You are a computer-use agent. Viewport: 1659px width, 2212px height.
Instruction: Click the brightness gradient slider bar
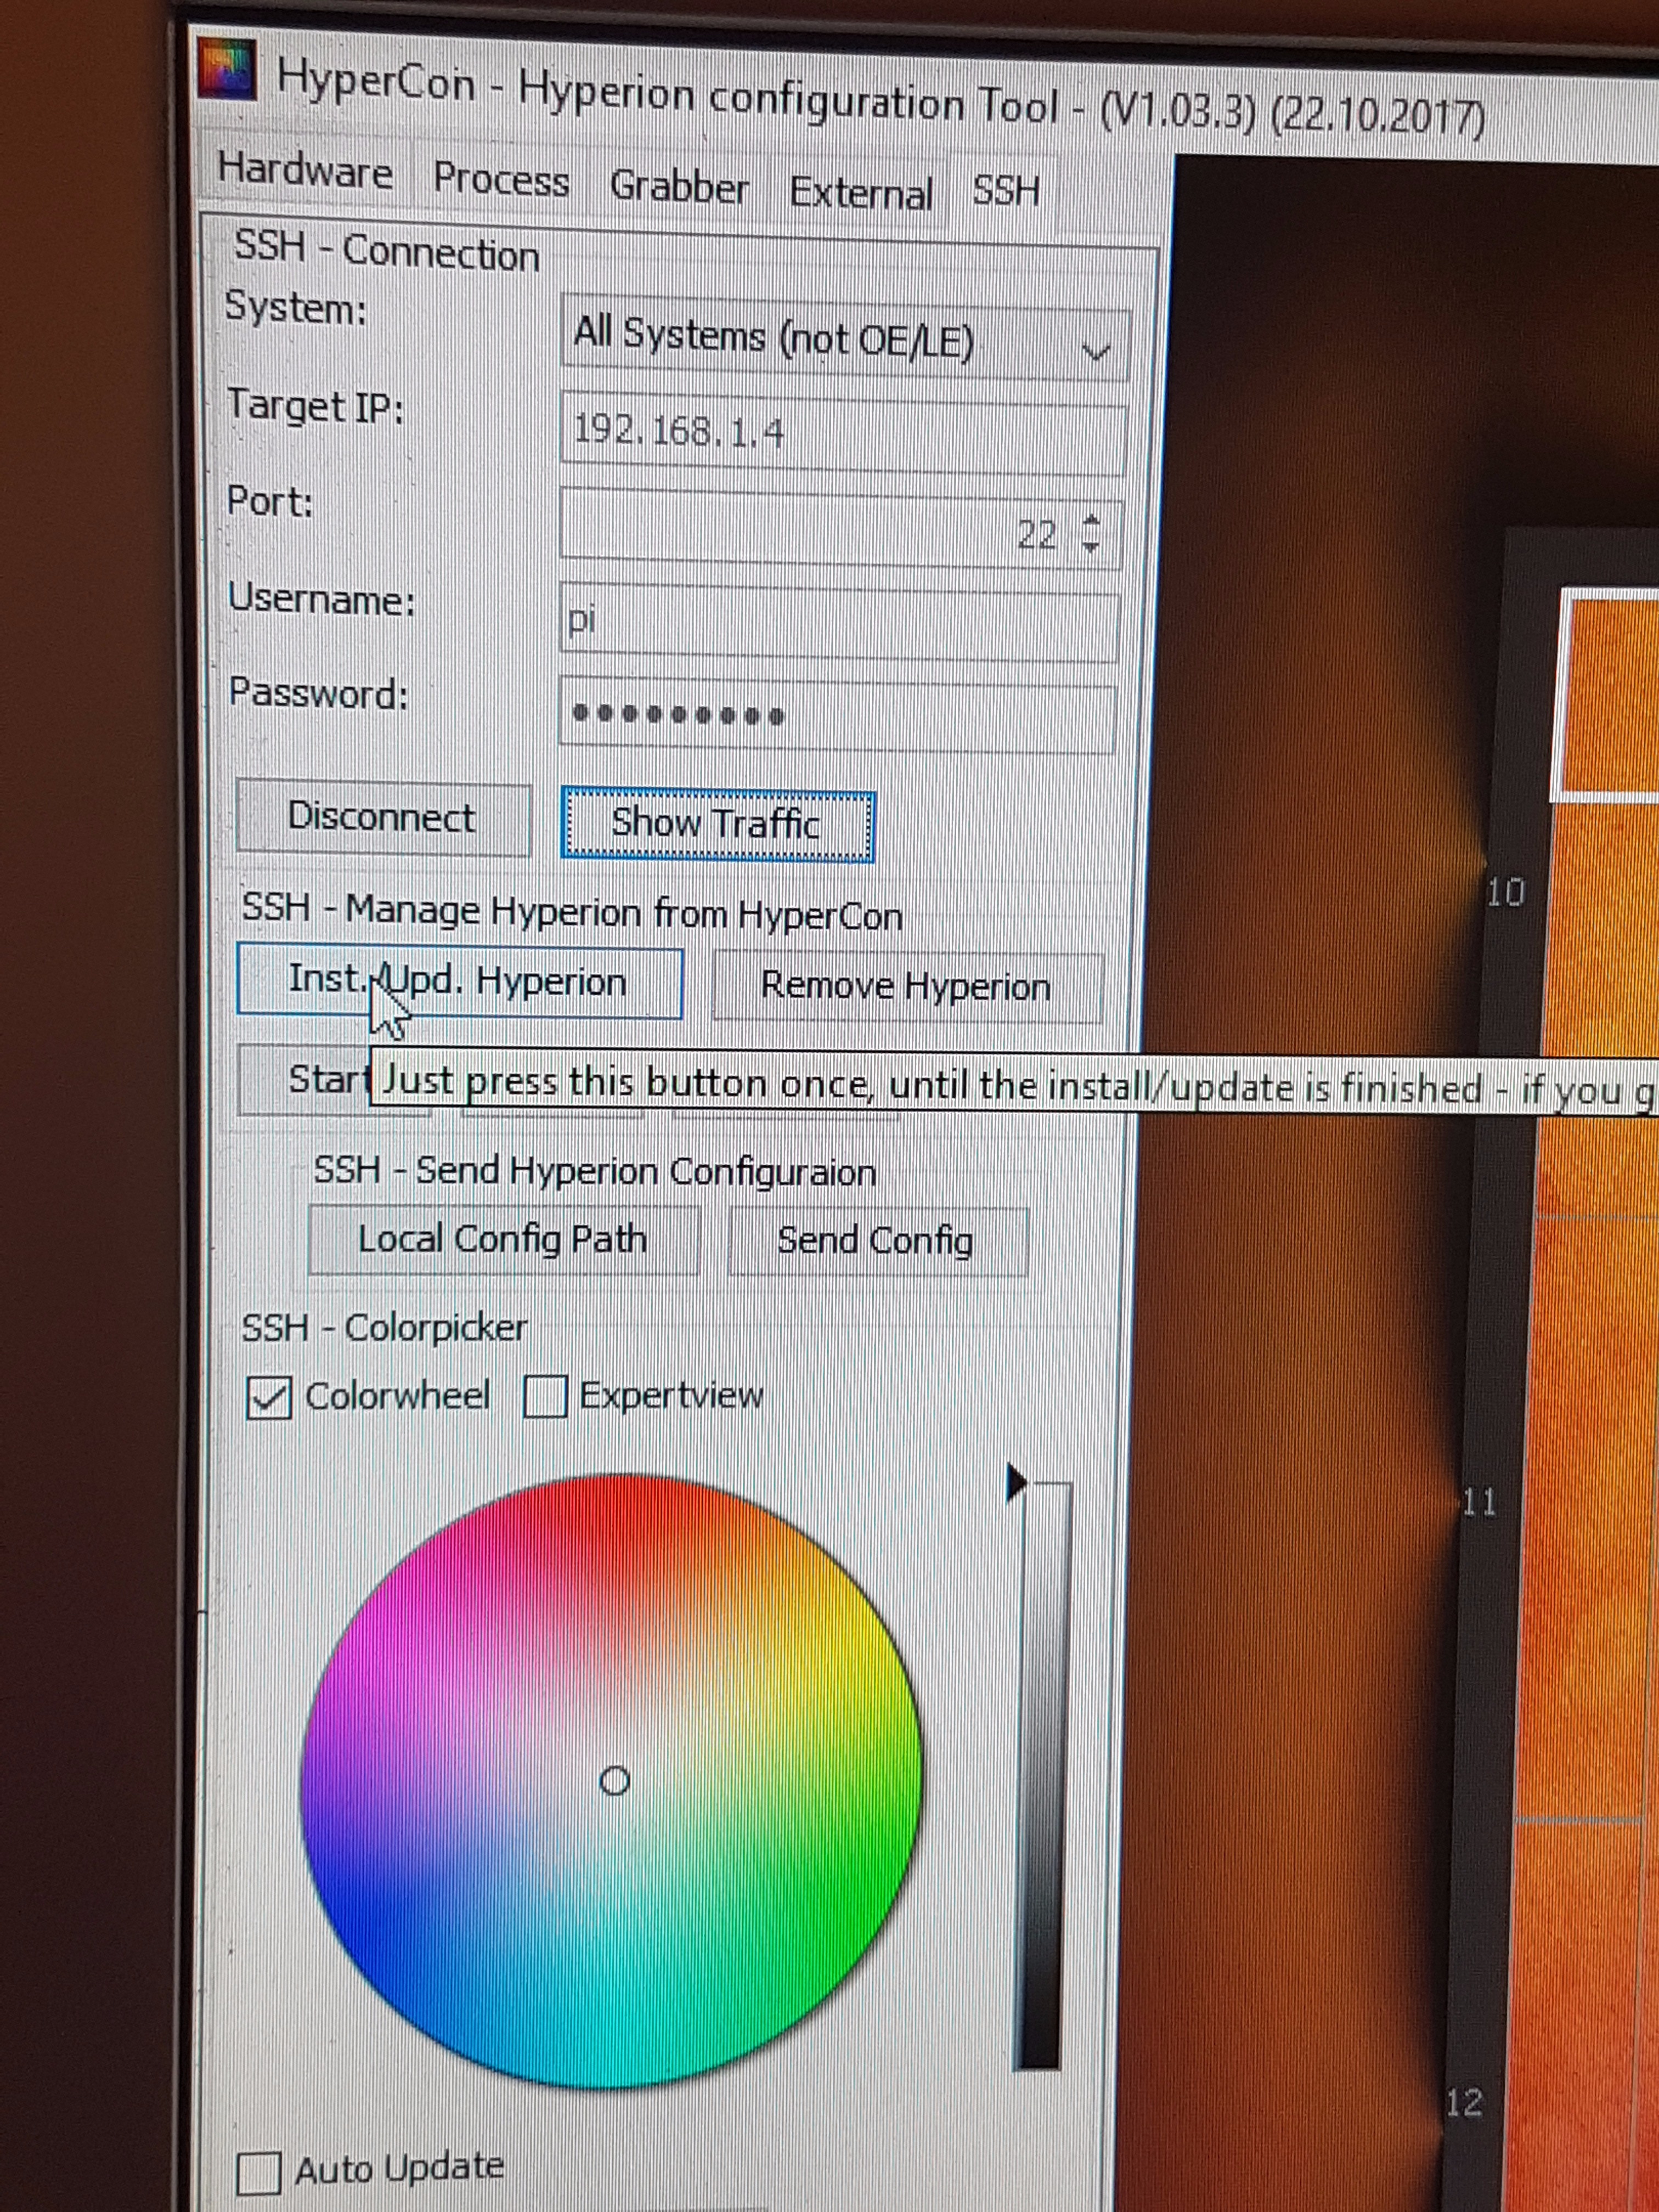(1042, 1780)
